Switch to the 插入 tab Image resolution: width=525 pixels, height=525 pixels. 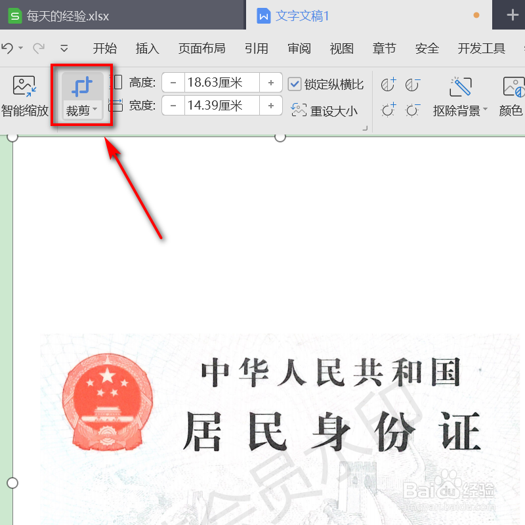(x=147, y=49)
